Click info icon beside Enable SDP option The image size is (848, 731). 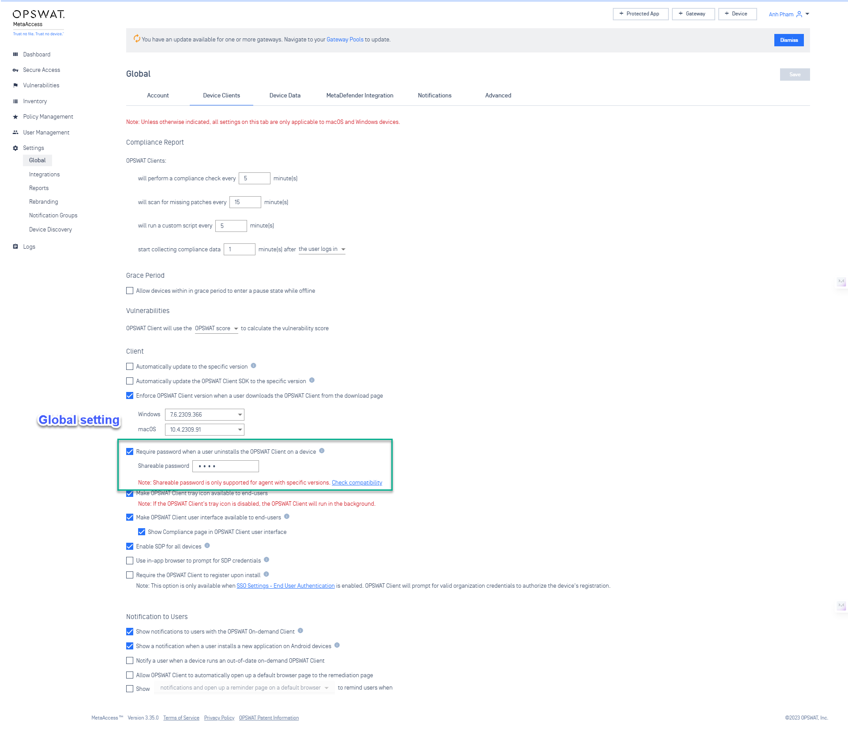[x=207, y=545]
